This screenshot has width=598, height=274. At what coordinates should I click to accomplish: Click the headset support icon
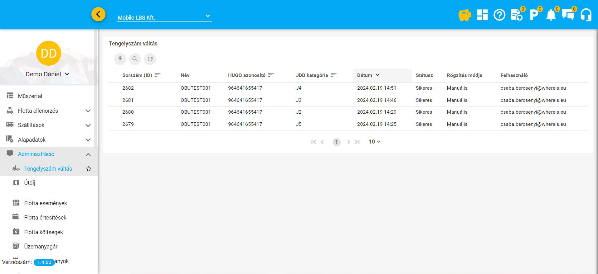coord(586,15)
